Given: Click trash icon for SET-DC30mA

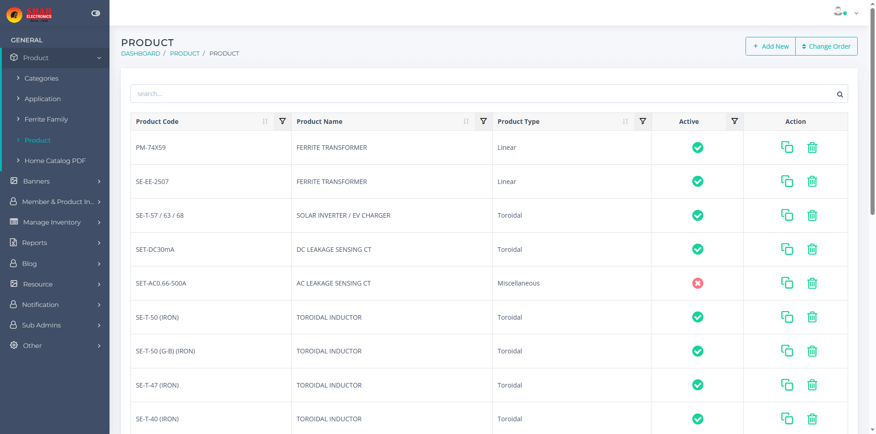Looking at the screenshot, I should [812, 249].
